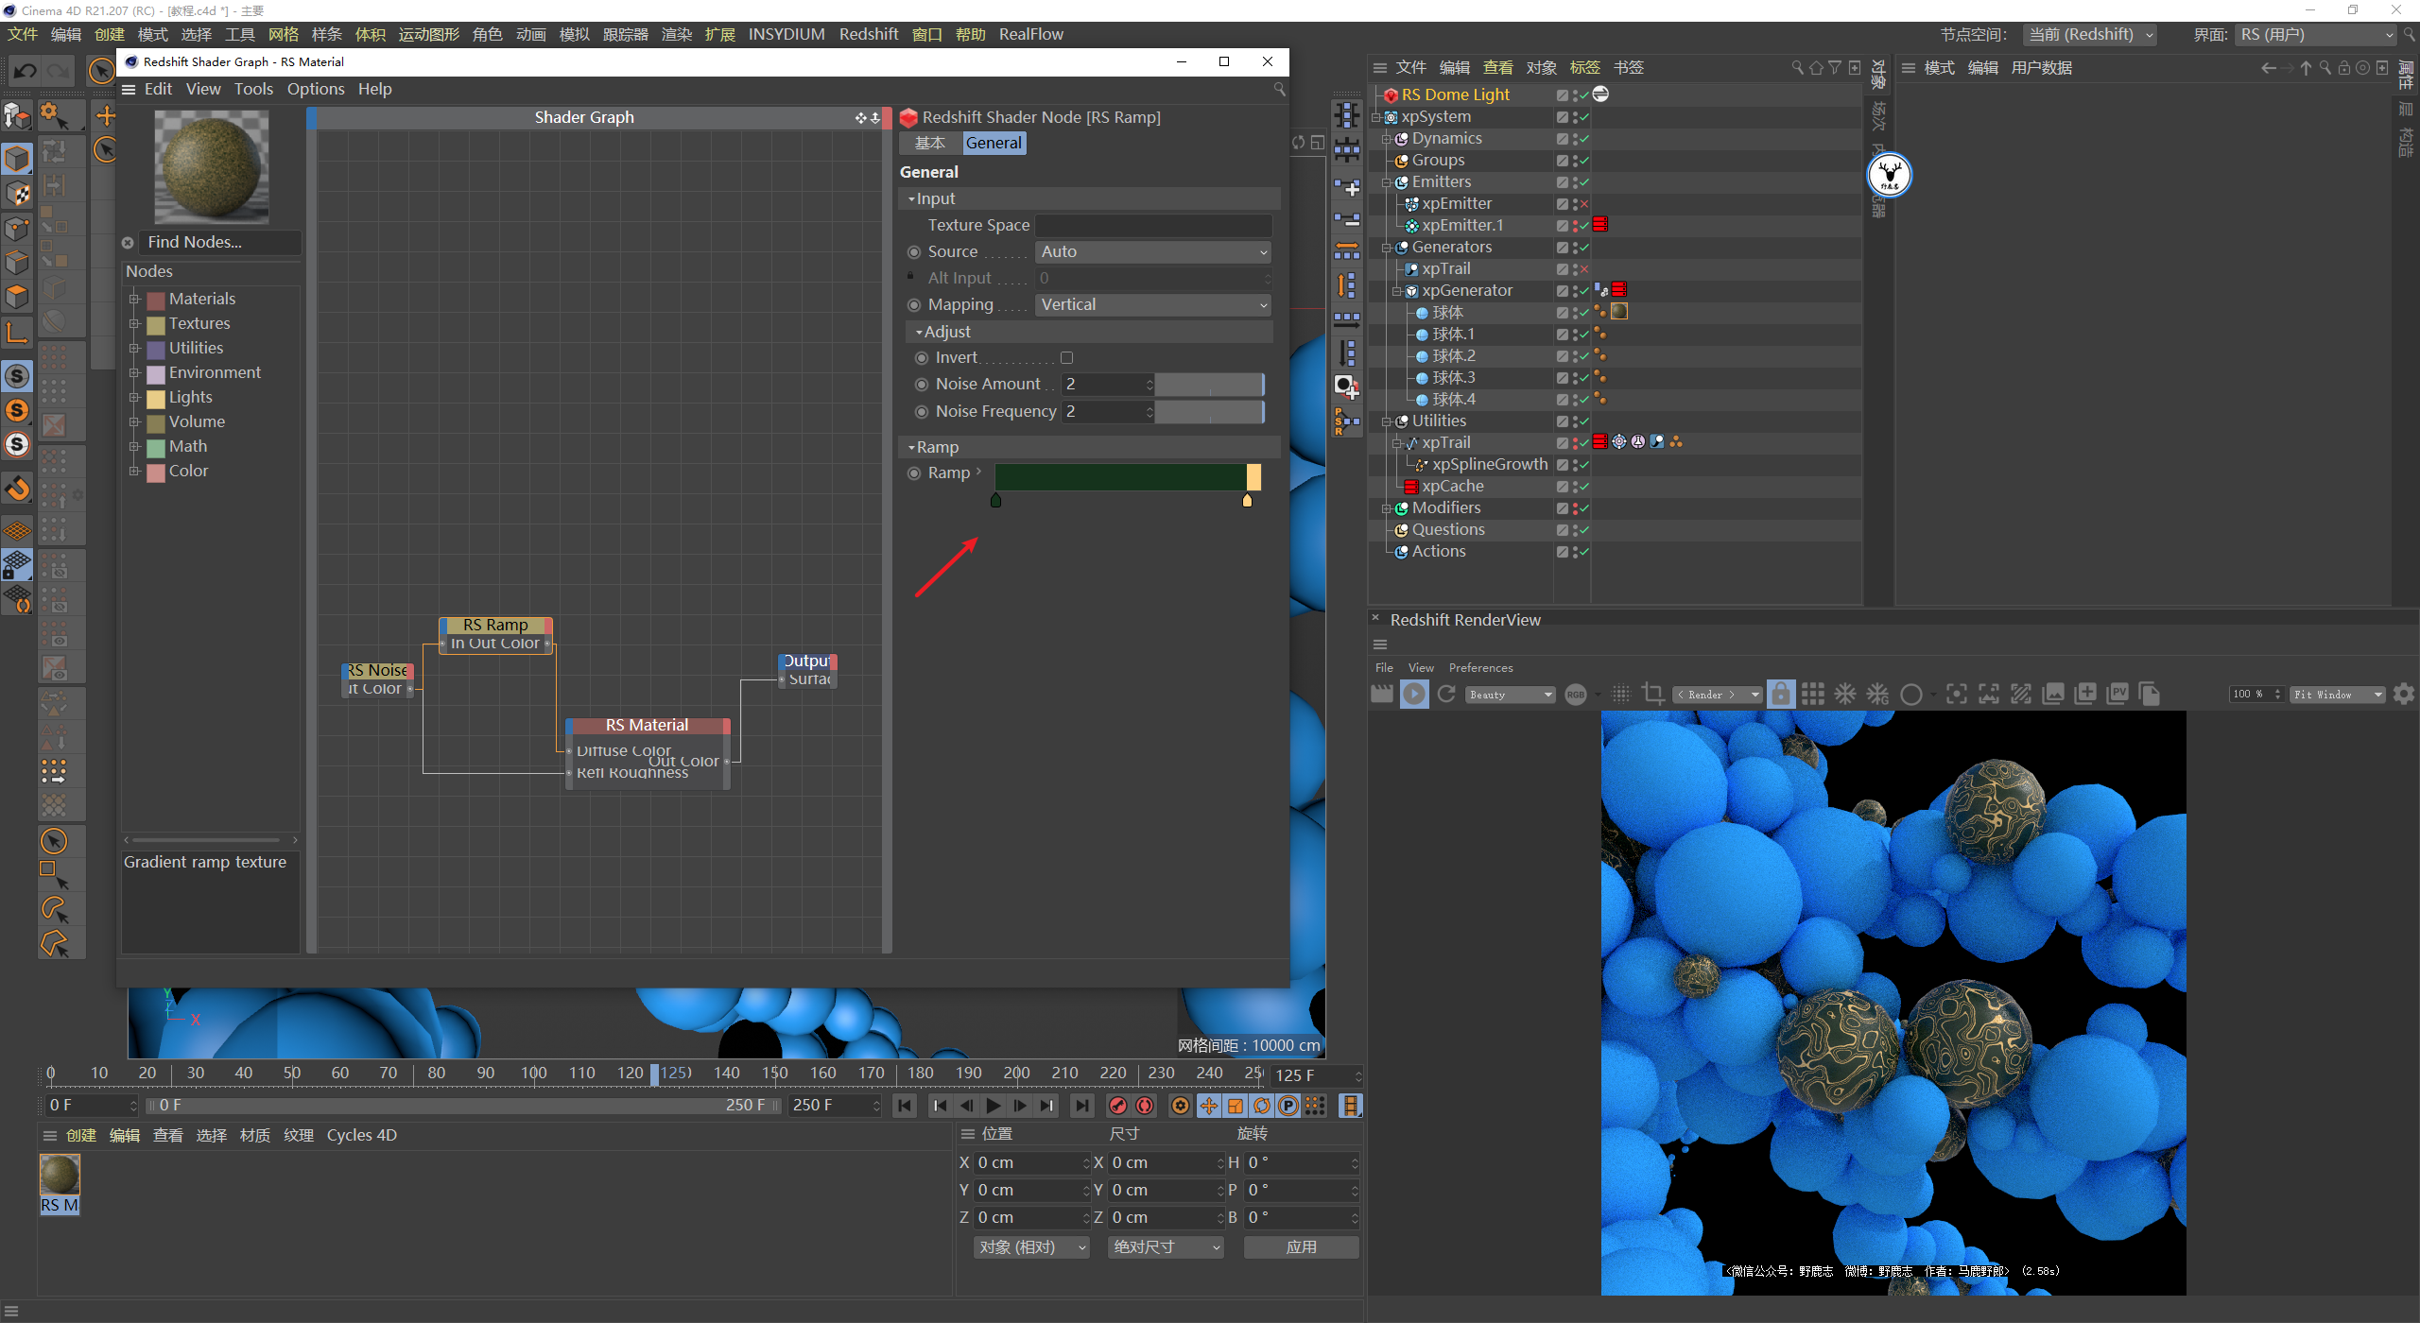Start IPR playback in Redshift RenderView

pos(1414,695)
